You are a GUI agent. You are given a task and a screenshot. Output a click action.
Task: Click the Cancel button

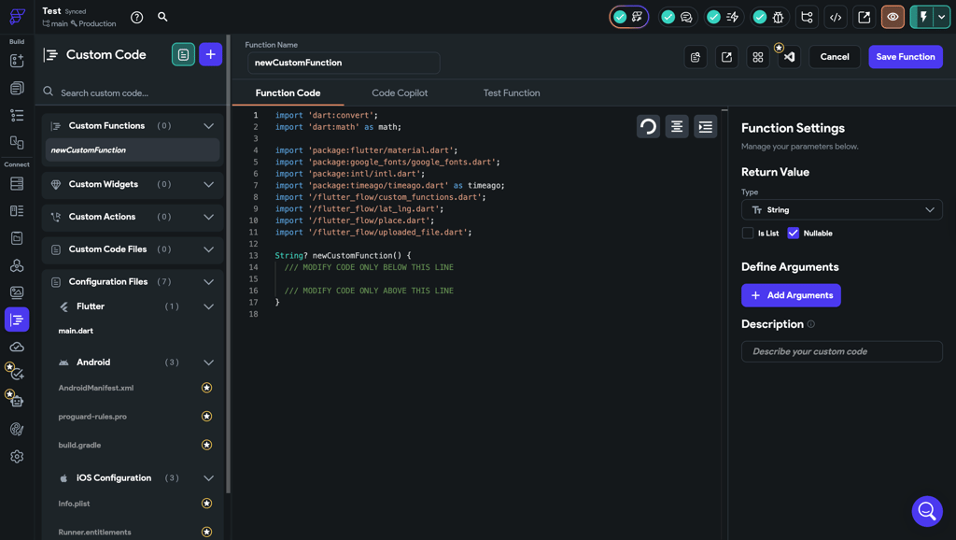834,57
